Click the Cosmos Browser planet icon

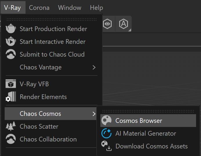[x=106, y=120]
